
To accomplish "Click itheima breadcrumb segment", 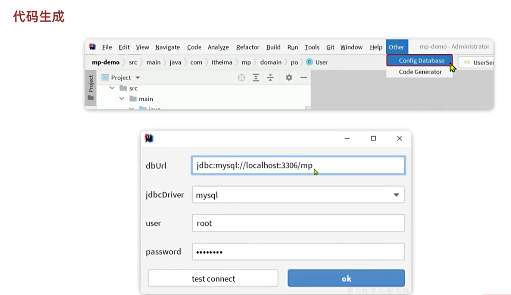I will point(222,62).
